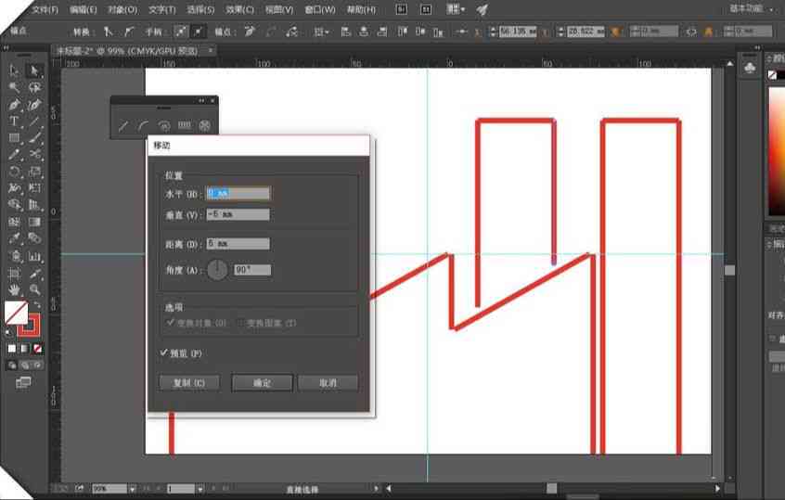Click the 取消 cancel button

coord(328,383)
